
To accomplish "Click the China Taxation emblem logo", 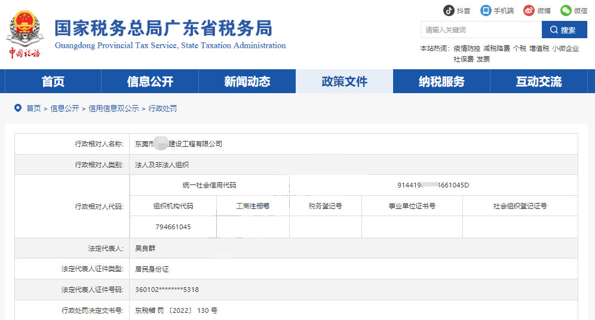I will click(24, 34).
